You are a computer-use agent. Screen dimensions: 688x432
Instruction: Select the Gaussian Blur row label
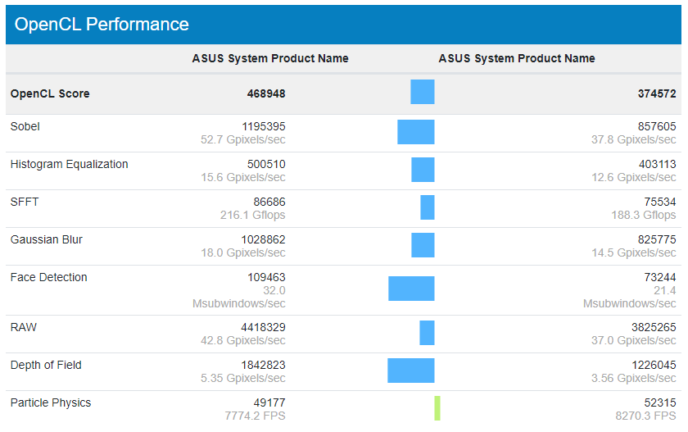(47, 239)
